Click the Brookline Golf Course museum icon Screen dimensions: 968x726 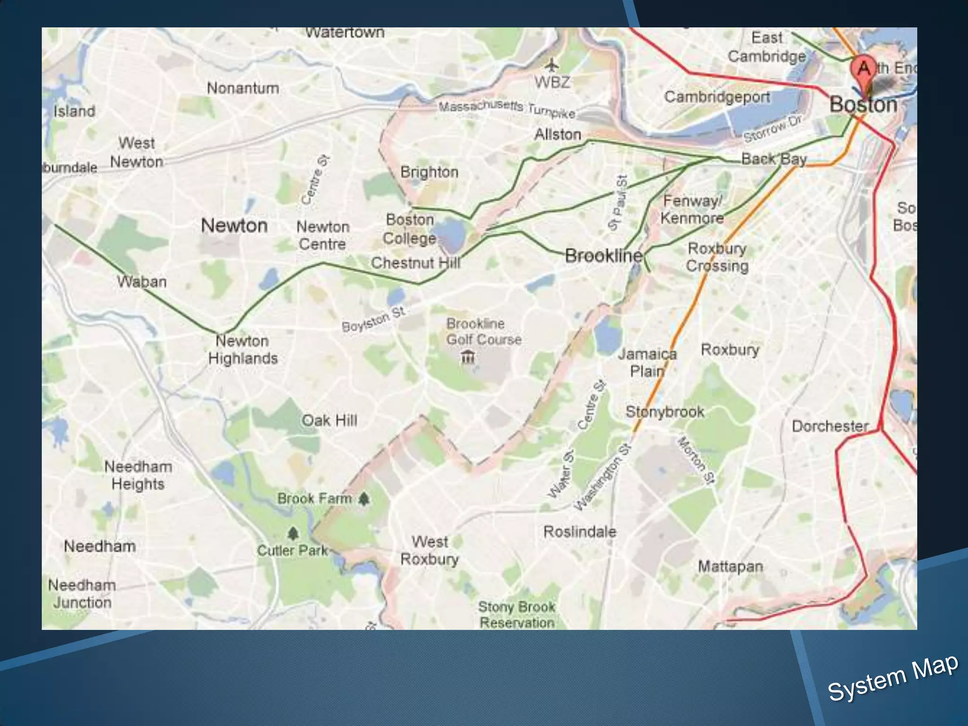[467, 357]
